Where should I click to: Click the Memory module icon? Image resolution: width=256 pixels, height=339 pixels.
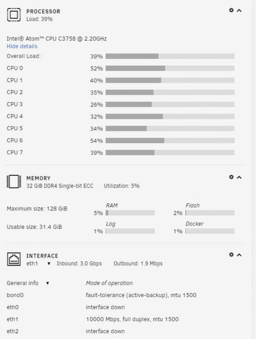coord(14,181)
